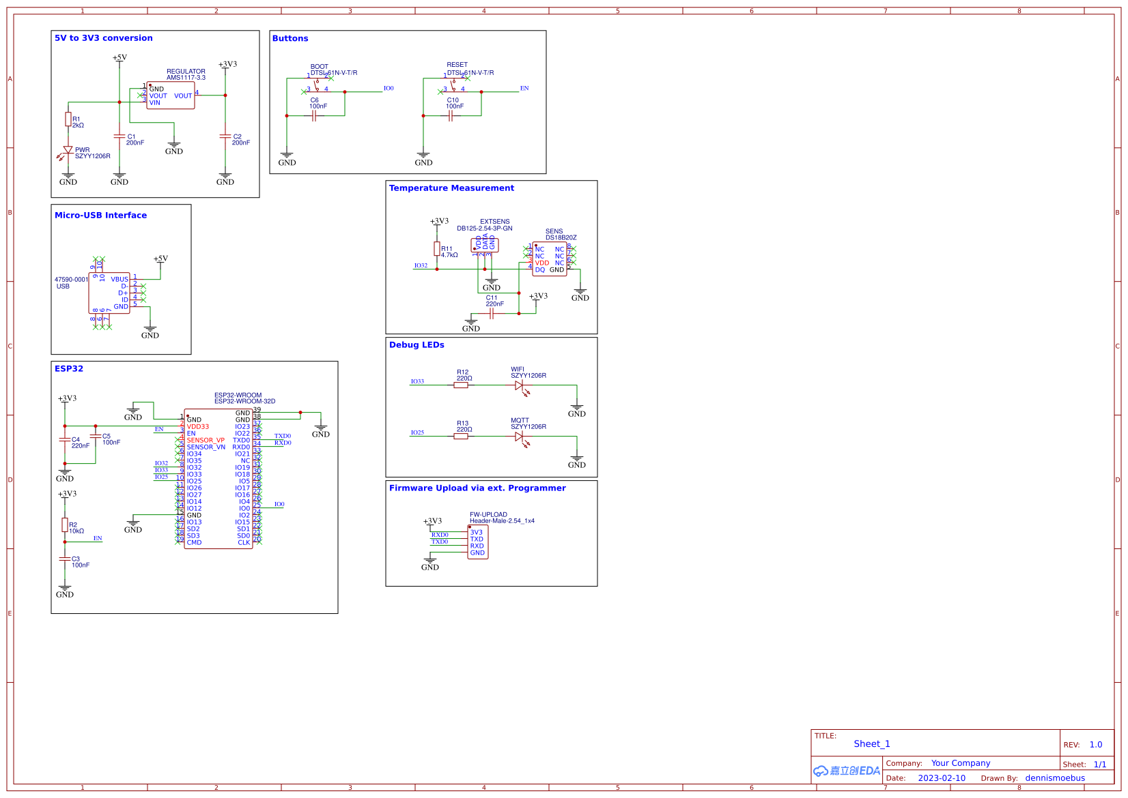Click the EN net label near ESP32
The width and height of the screenshot is (1128, 798).
pyautogui.click(x=158, y=430)
